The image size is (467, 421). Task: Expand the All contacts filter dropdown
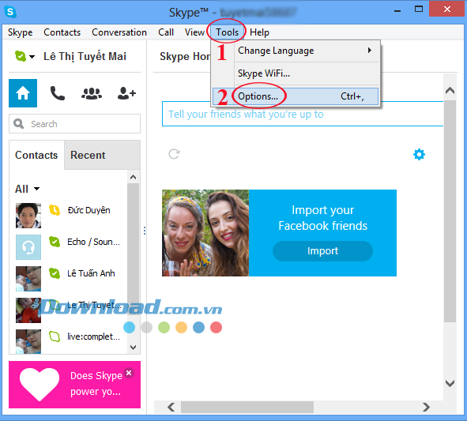coord(28,189)
